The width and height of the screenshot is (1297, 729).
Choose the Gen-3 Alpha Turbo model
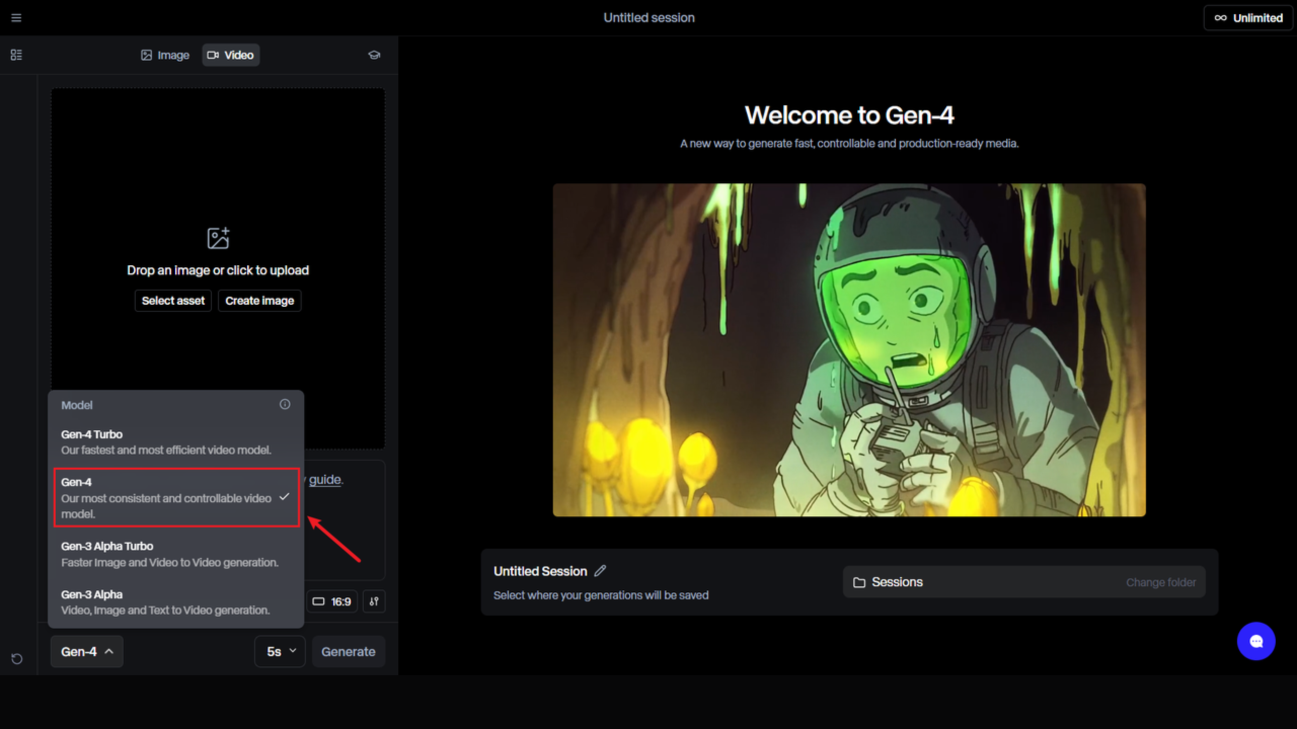pos(176,554)
